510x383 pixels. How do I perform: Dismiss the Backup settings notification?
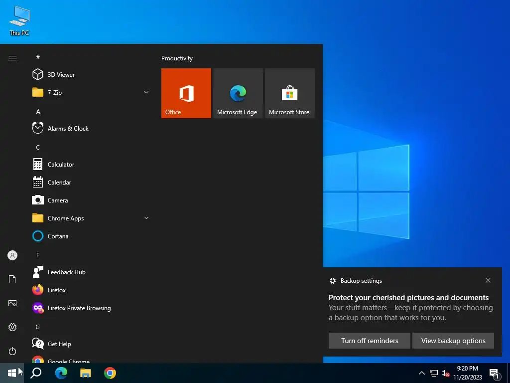pyautogui.click(x=488, y=280)
